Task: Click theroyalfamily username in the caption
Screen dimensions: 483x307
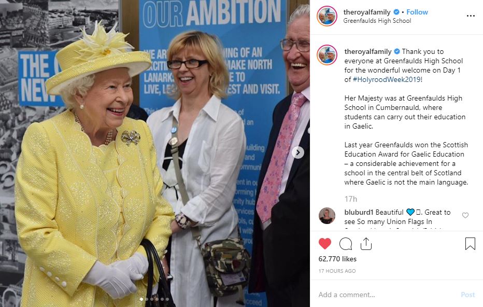Action: [x=368, y=51]
